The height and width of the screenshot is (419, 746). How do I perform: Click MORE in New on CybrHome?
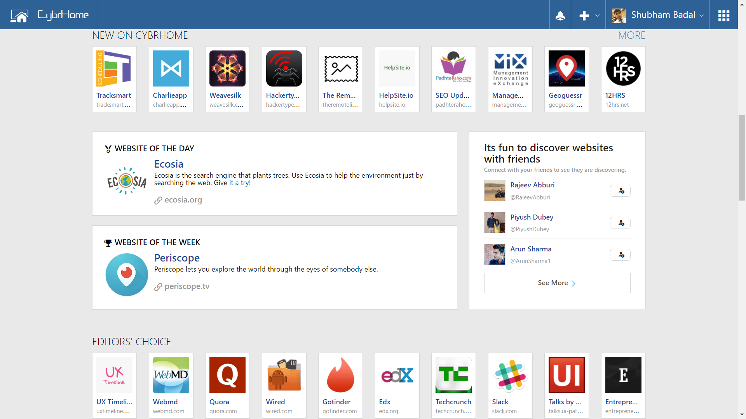click(632, 35)
